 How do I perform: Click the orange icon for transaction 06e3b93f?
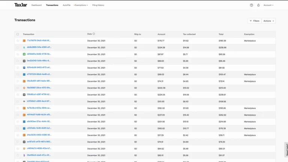24,81
